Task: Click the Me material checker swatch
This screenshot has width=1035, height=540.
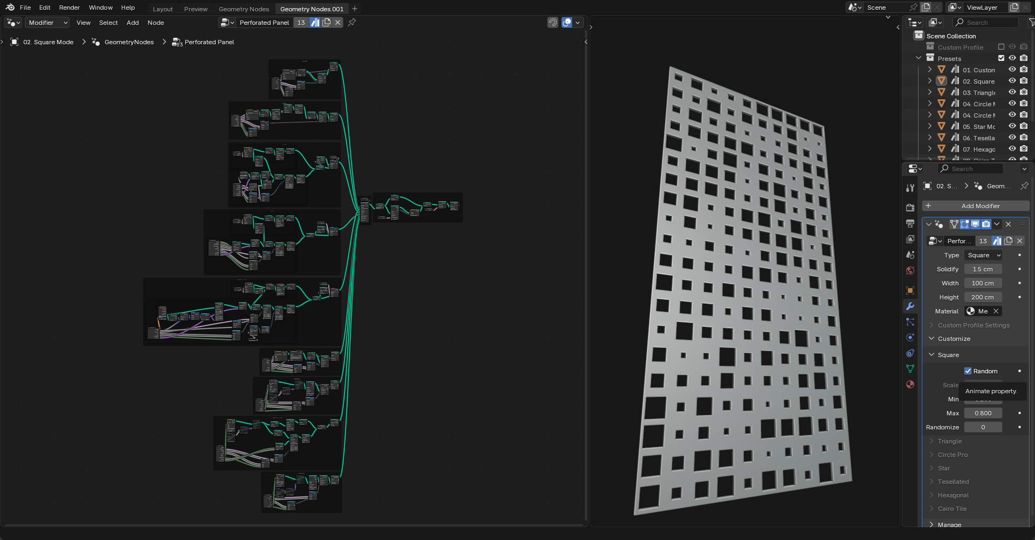Action: tap(970, 311)
